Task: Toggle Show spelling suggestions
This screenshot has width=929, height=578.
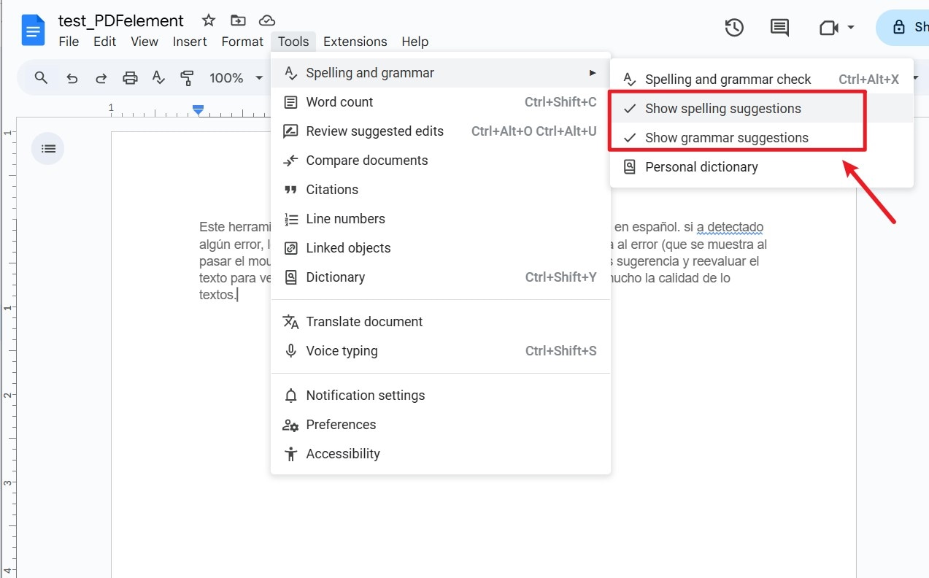Action: [x=762, y=109]
